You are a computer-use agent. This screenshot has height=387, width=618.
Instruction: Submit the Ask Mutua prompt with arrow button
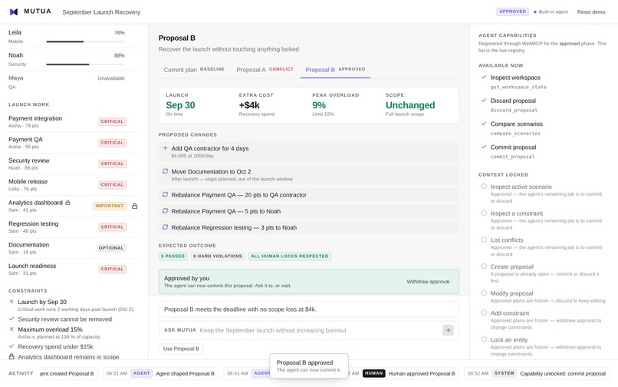448,330
